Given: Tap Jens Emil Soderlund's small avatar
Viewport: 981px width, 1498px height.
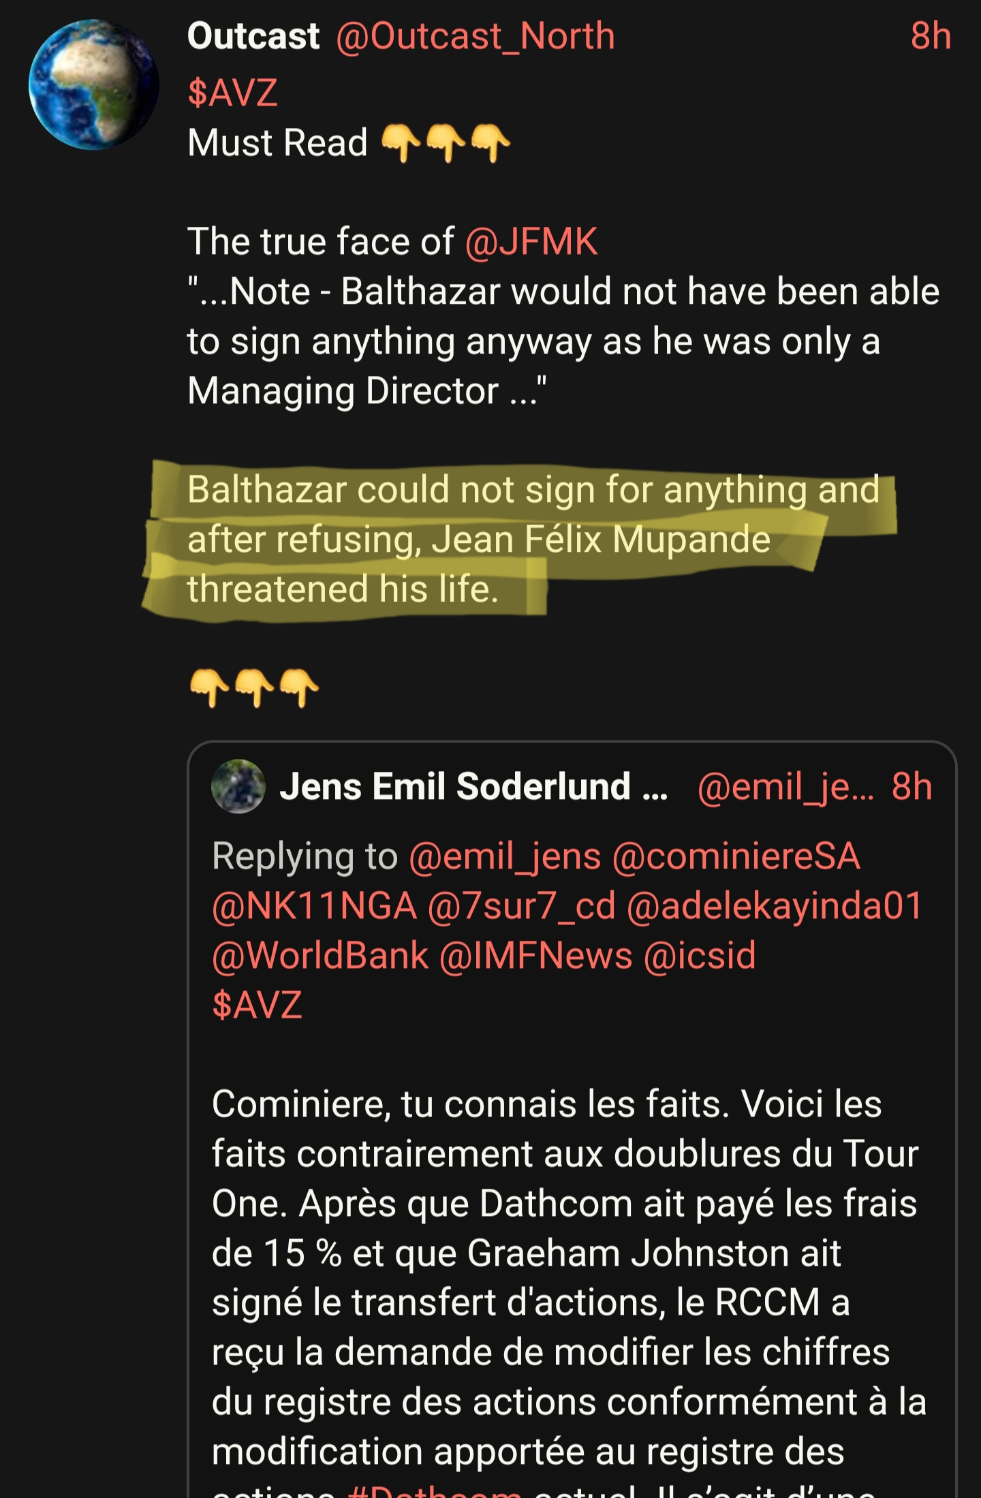Looking at the screenshot, I should pos(238,786).
